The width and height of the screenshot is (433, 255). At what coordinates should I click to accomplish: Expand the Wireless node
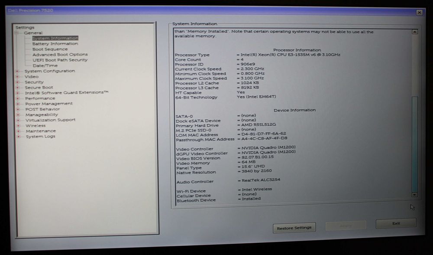pyautogui.click(x=19, y=126)
